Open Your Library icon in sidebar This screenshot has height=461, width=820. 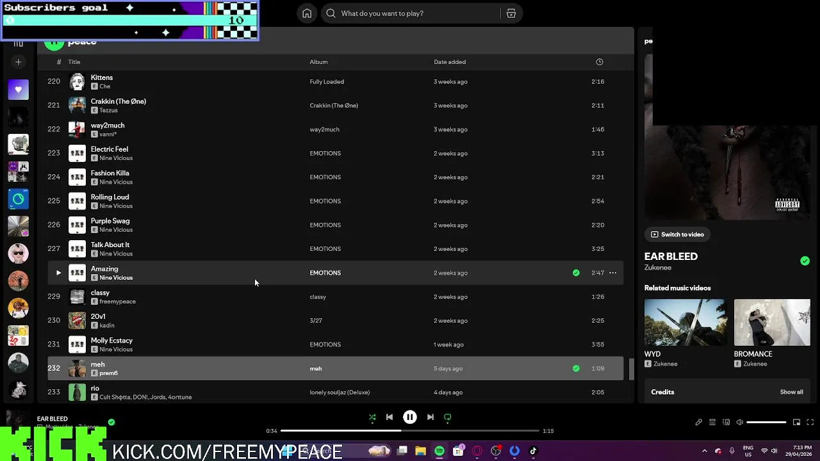tap(18, 43)
